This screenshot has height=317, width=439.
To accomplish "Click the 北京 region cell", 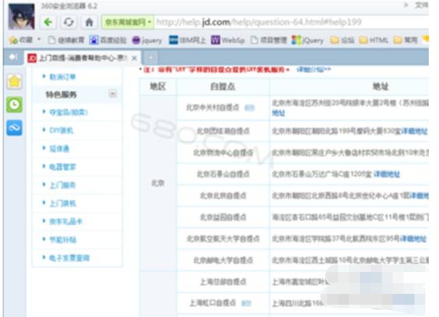I will [158, 183].
